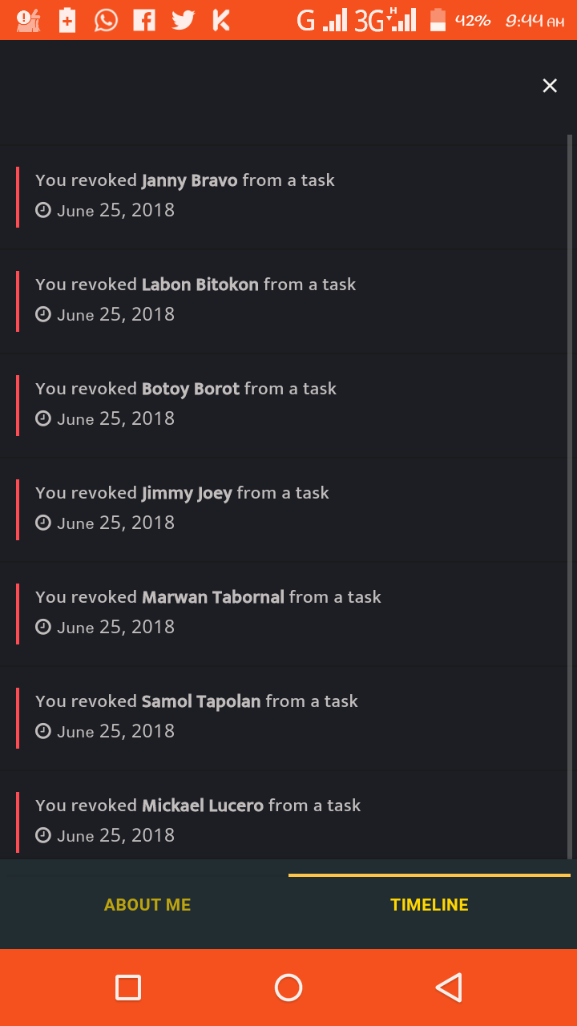Click clock icon beside Janny Bravo date
577x1026 pixels.
pyautogui.click(x=43, y=211)
